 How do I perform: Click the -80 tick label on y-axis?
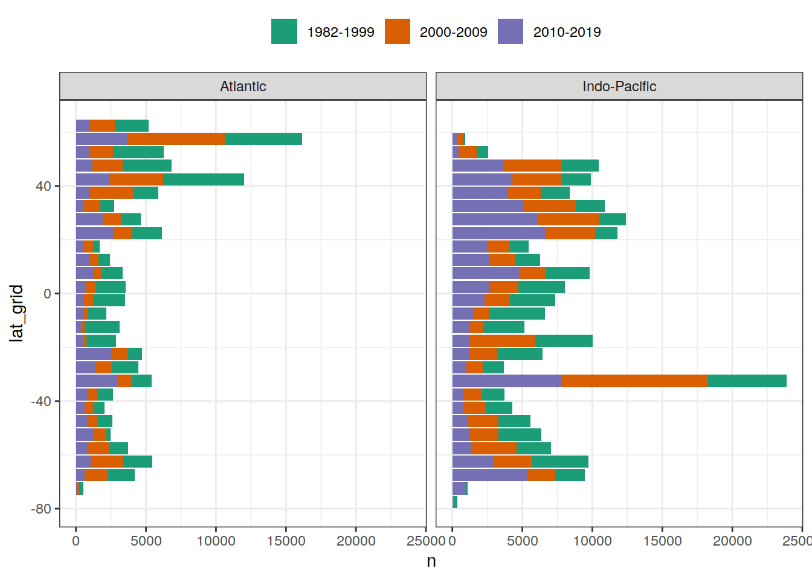[41, 509]
